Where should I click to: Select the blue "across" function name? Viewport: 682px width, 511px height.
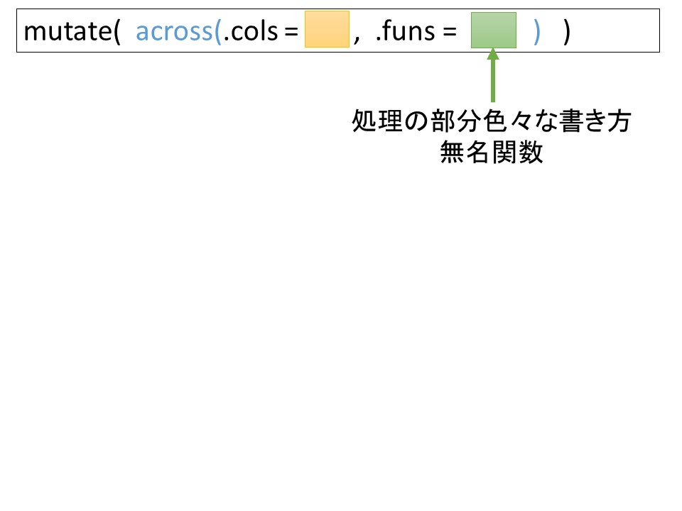[x=174, y=32]
